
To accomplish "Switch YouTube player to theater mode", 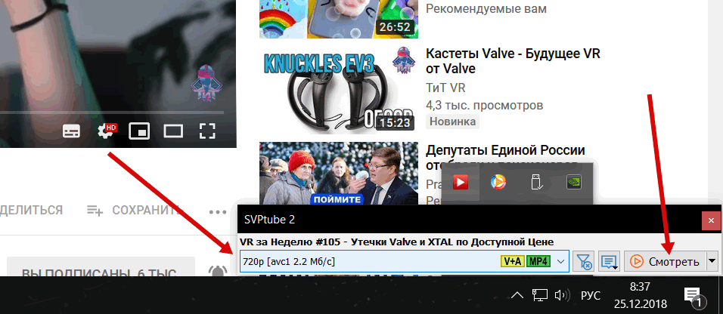I will point(173,131).
